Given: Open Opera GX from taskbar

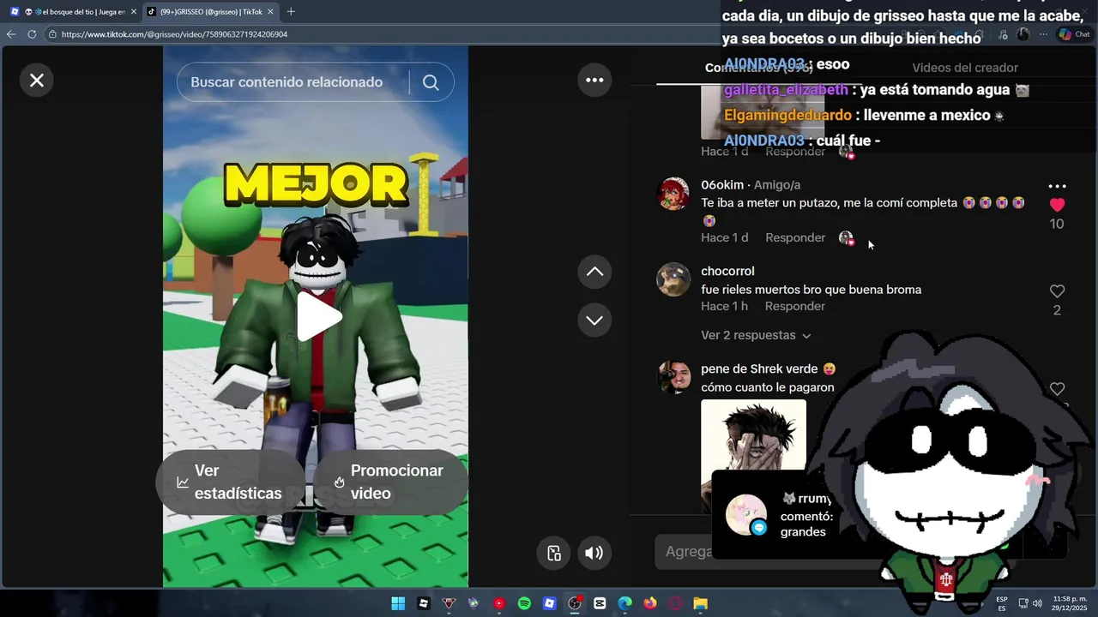Looking at the screenshot, I should pos(675,603).
